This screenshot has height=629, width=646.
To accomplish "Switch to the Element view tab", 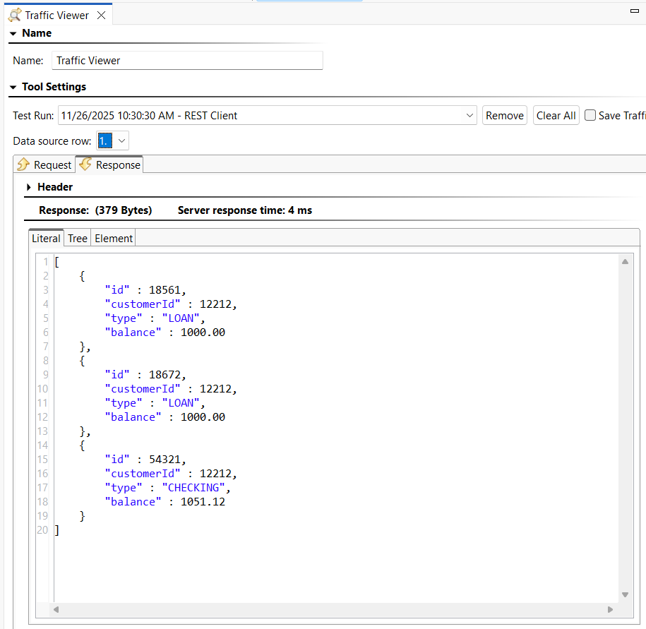I will (x=114, y=239).
